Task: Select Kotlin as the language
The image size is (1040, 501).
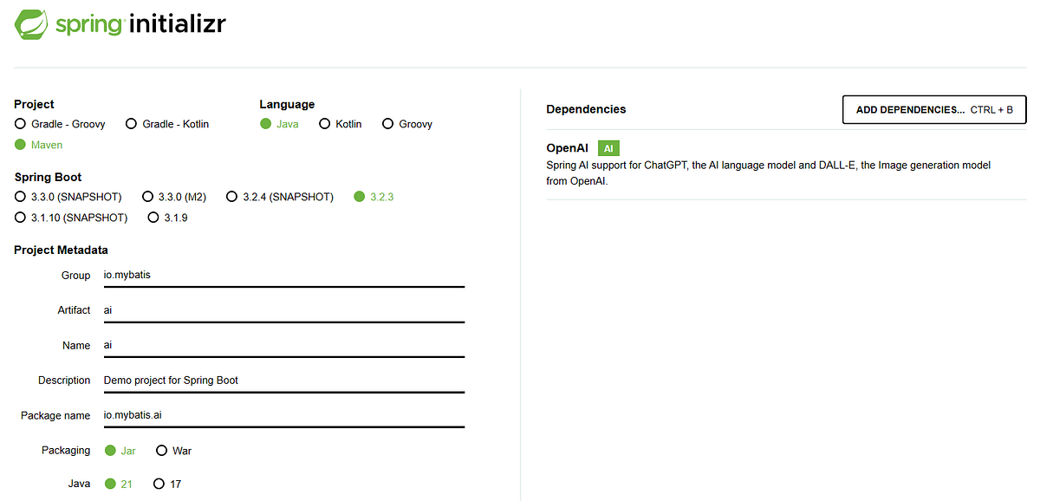Action: [x=341, y=124]
